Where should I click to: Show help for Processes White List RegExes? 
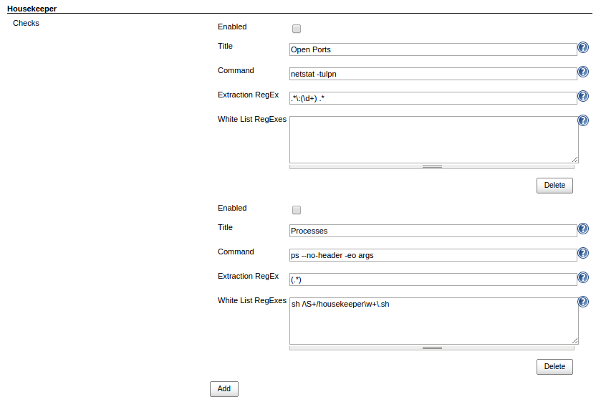583,302
